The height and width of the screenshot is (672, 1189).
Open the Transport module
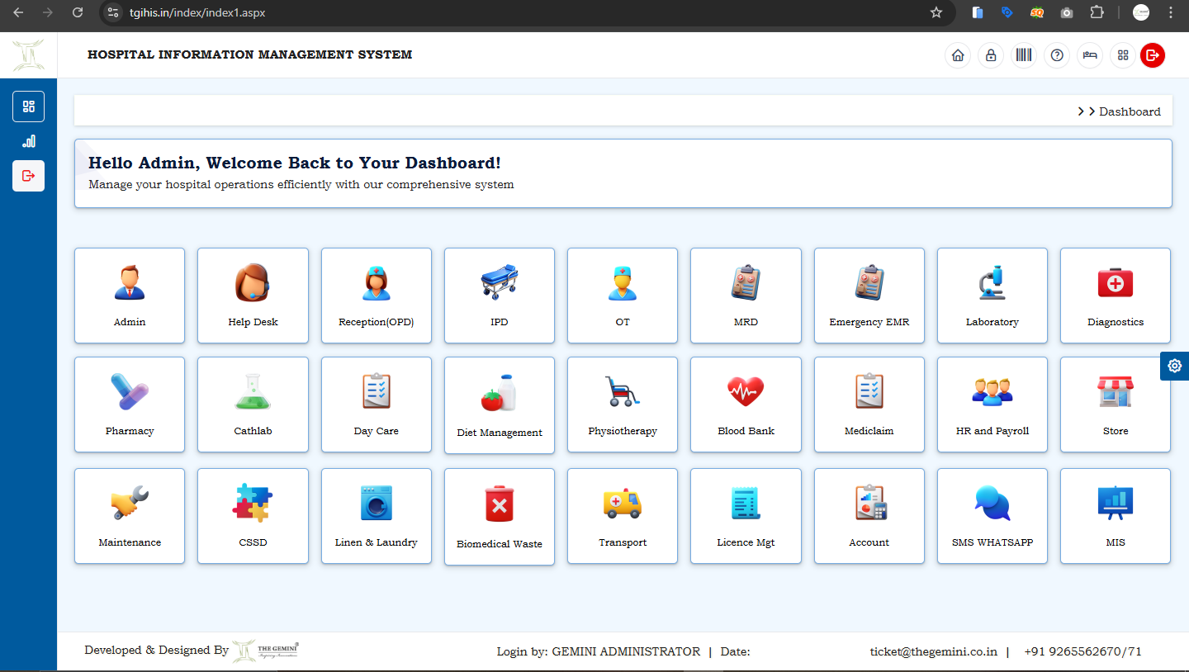(622, 516)
